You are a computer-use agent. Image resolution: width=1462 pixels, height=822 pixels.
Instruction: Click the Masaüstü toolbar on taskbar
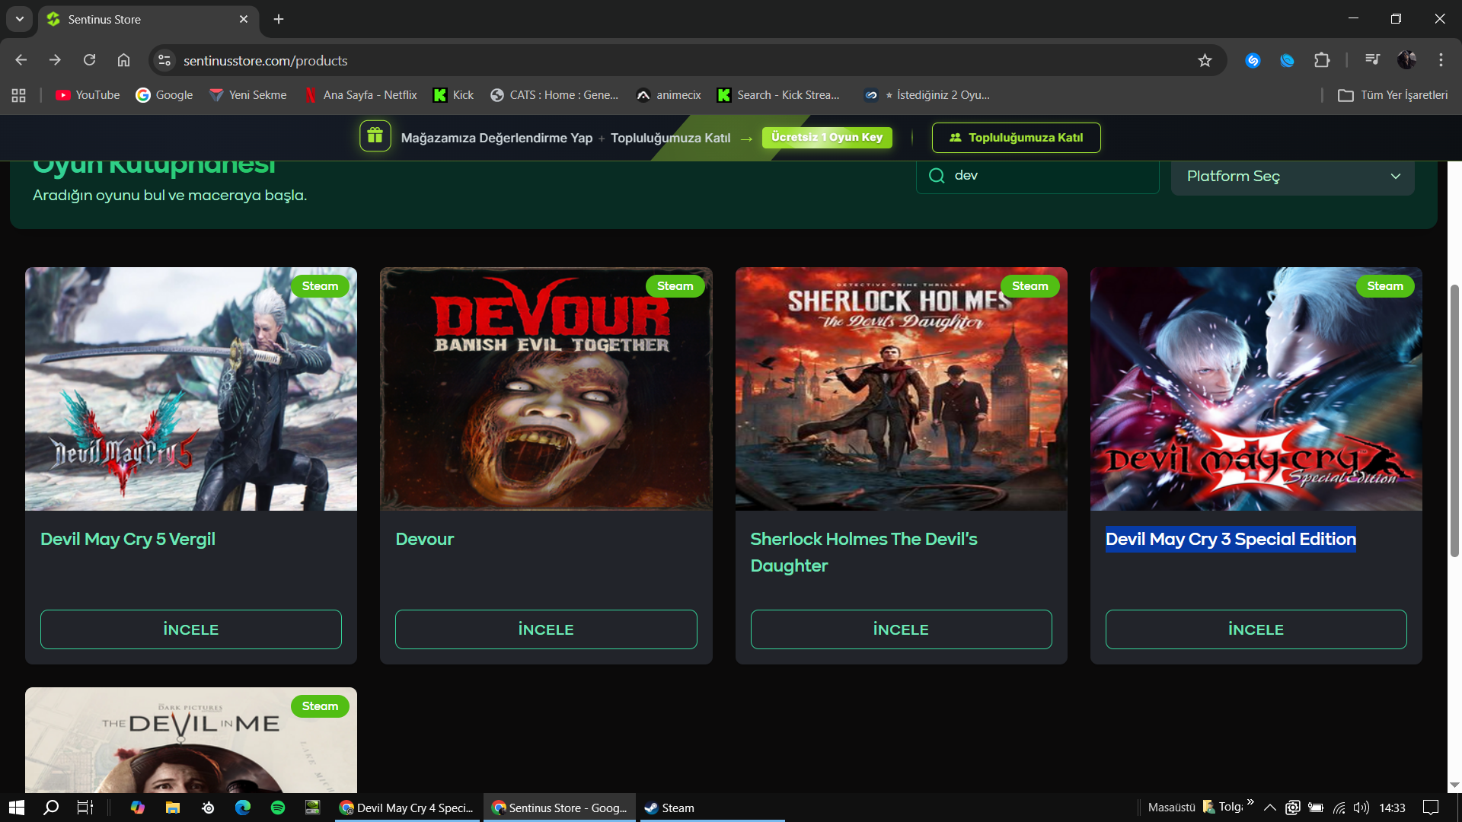point(1171,808)
